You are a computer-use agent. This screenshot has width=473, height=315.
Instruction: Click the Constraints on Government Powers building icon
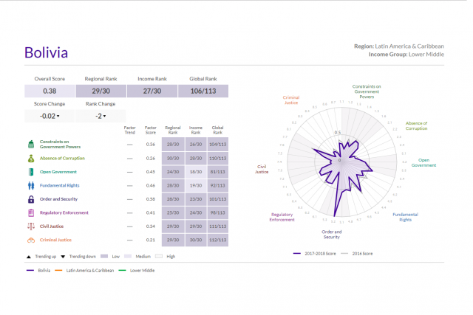pyautogui.click(x=31, y=144)
